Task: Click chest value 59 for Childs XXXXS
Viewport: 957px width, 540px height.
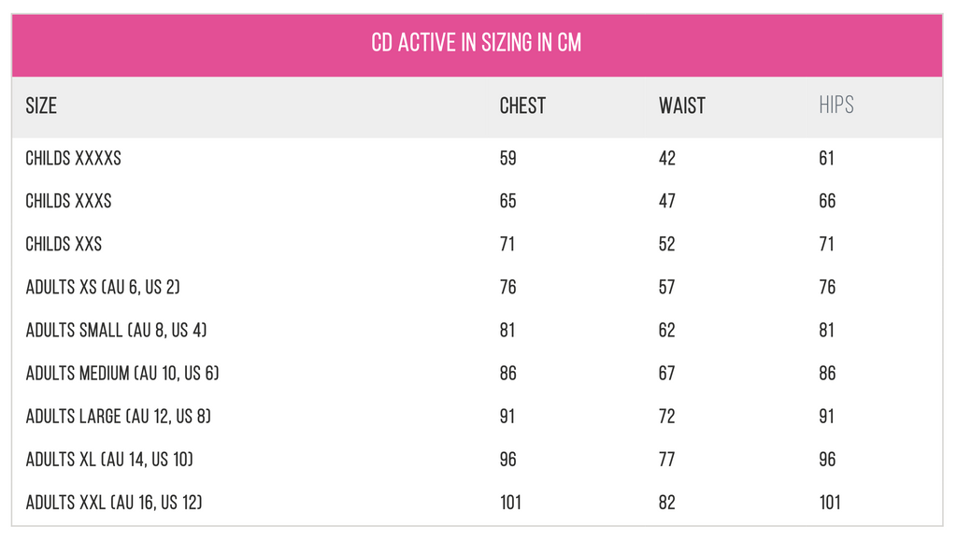Action: [507, 158]
